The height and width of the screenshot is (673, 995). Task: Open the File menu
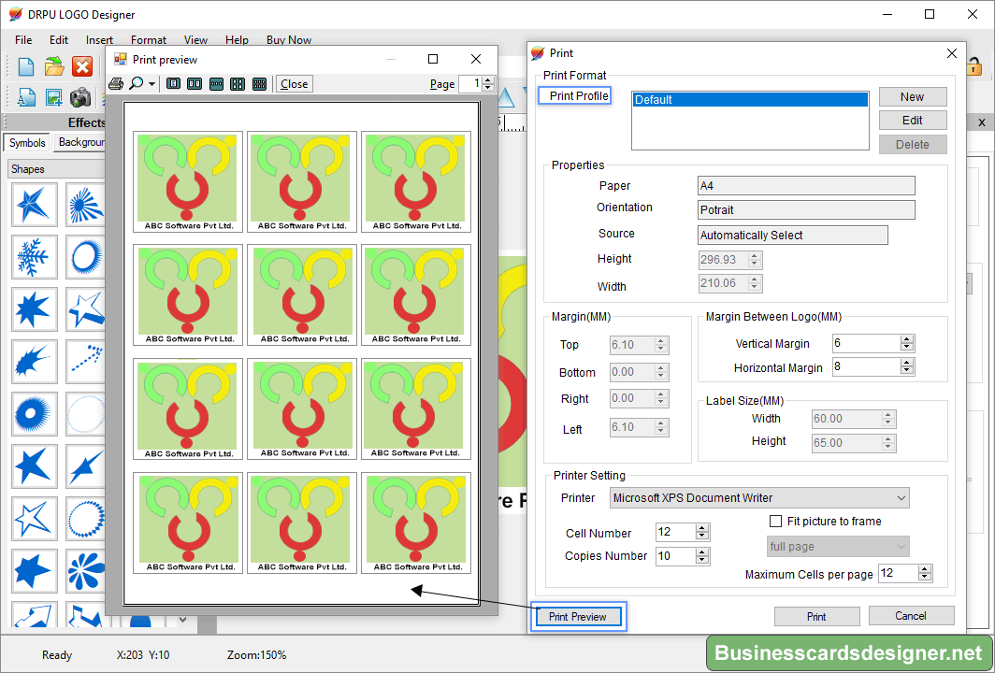(23, 40)
